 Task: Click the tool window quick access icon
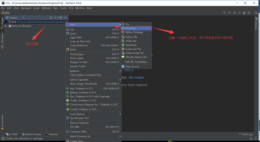[3, 138]
